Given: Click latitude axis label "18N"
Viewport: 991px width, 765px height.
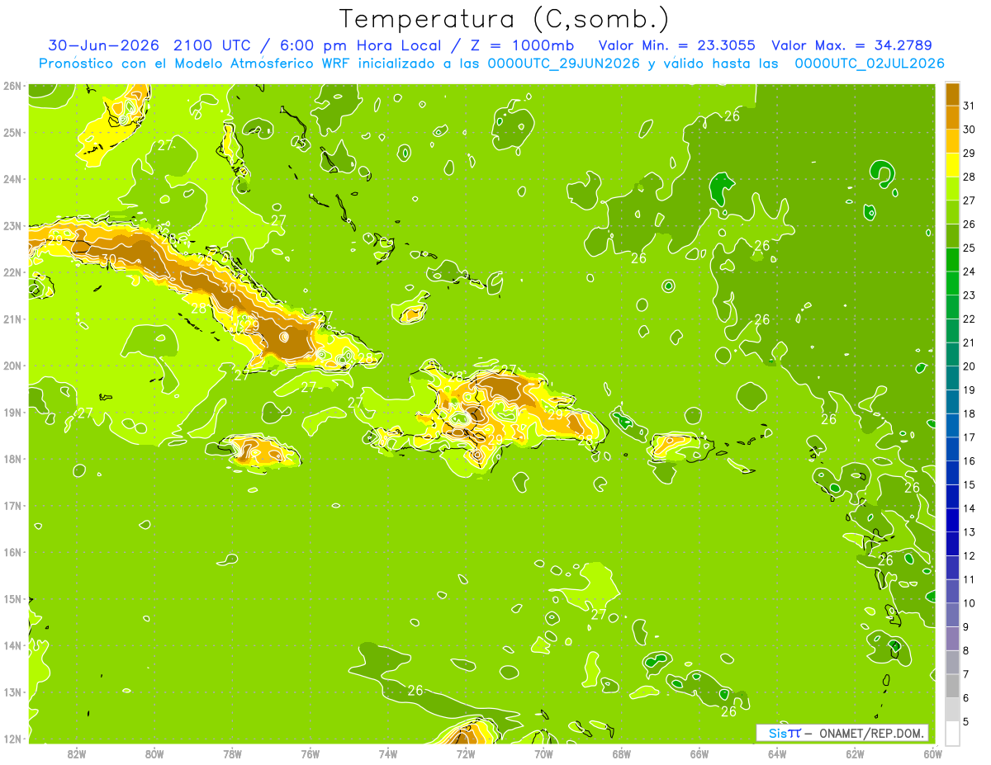Looking at the screenshot, I should point(12,459).
